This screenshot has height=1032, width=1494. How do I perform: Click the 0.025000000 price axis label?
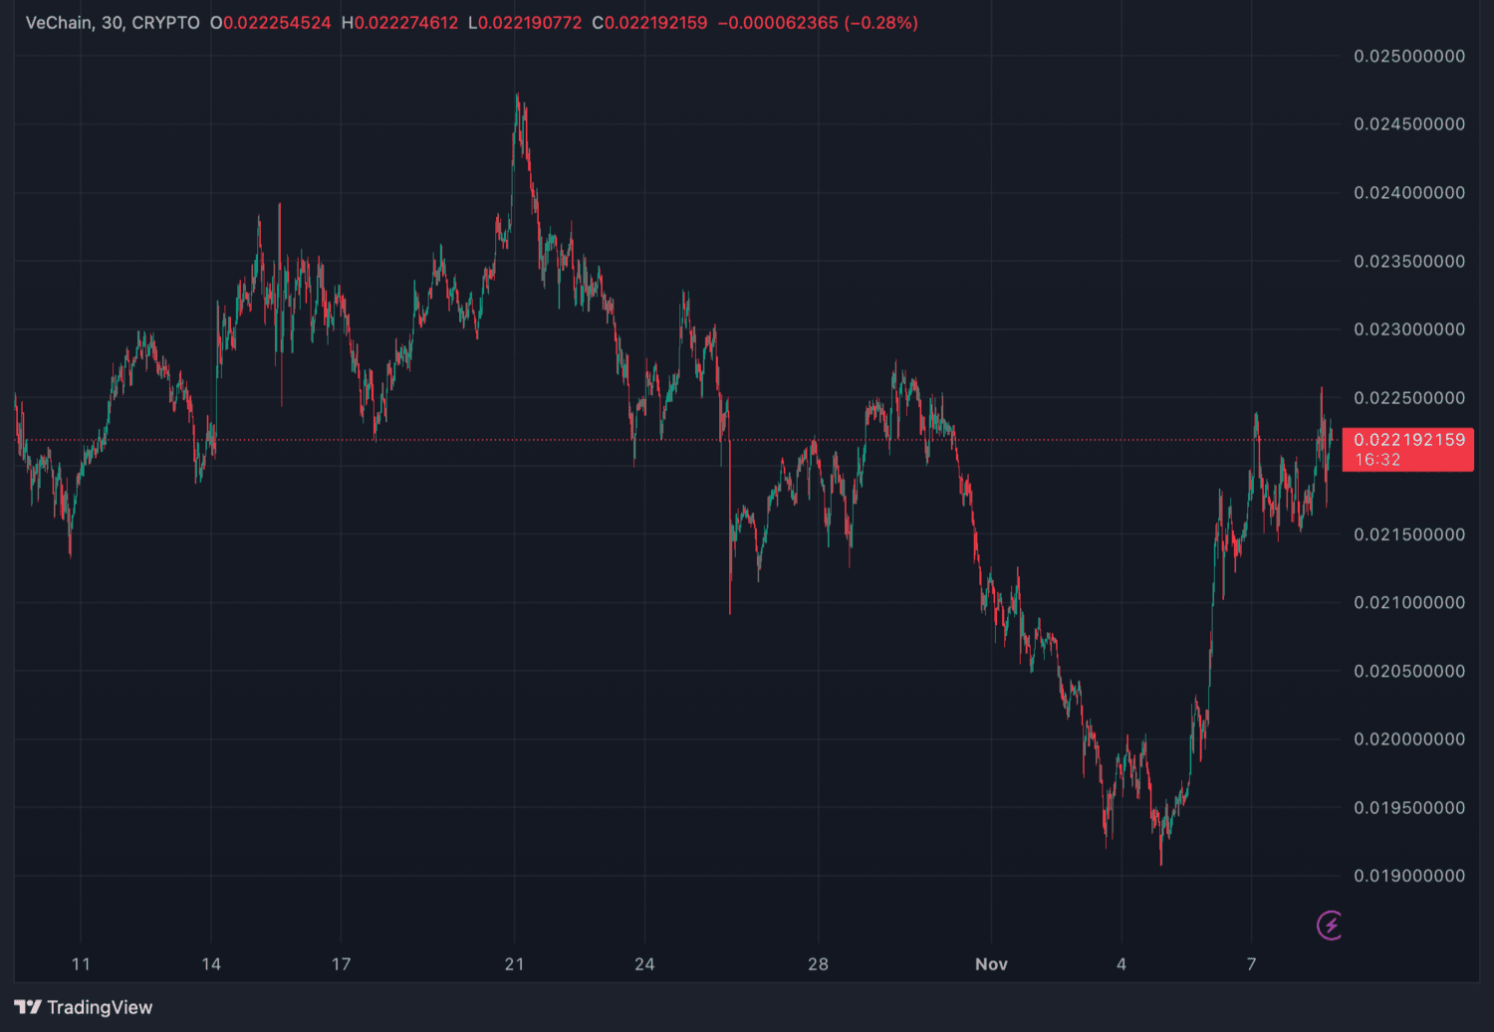click(x=1408, y=56)
